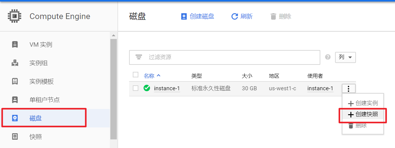Click the help question mark icon
This screenshot has width=395, height=148.
328,57
